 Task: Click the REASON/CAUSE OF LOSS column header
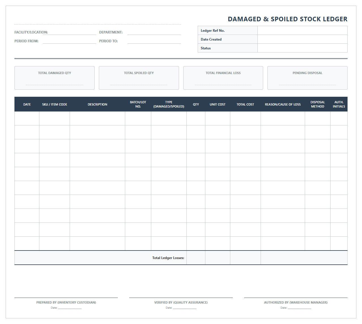(283, 104)
